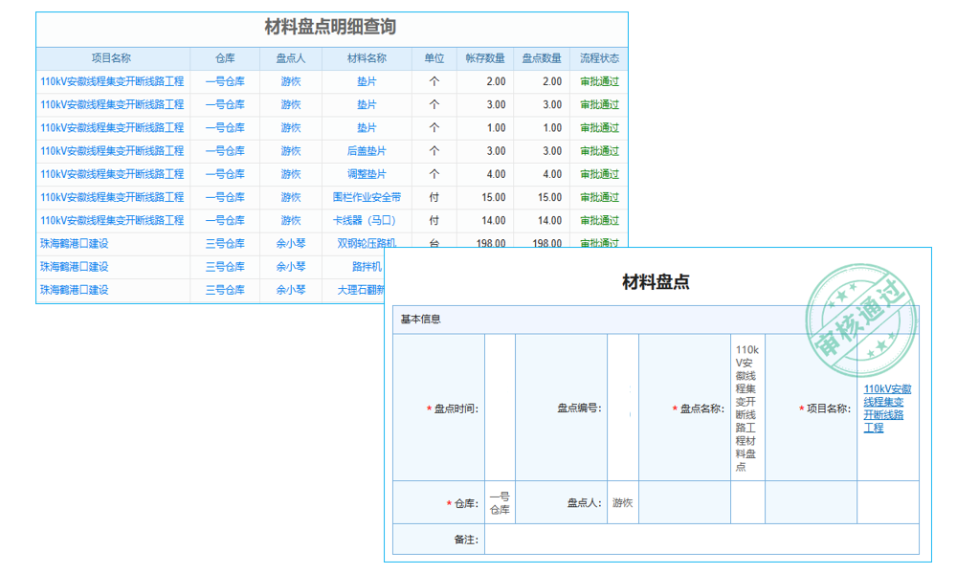The image size is (957, 574).
Task: Open the 余小琴 inventory taker link
Action: [291, 243]
